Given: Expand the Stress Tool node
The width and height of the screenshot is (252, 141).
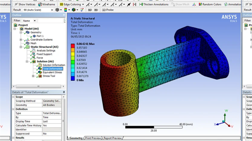Looking at the screenshot, I should (33, 76).
